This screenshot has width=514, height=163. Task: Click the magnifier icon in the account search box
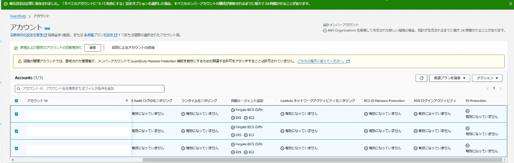(x=18, y=89)
